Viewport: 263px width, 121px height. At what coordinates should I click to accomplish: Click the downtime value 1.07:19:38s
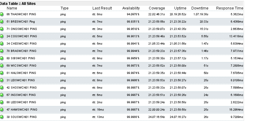201,14
